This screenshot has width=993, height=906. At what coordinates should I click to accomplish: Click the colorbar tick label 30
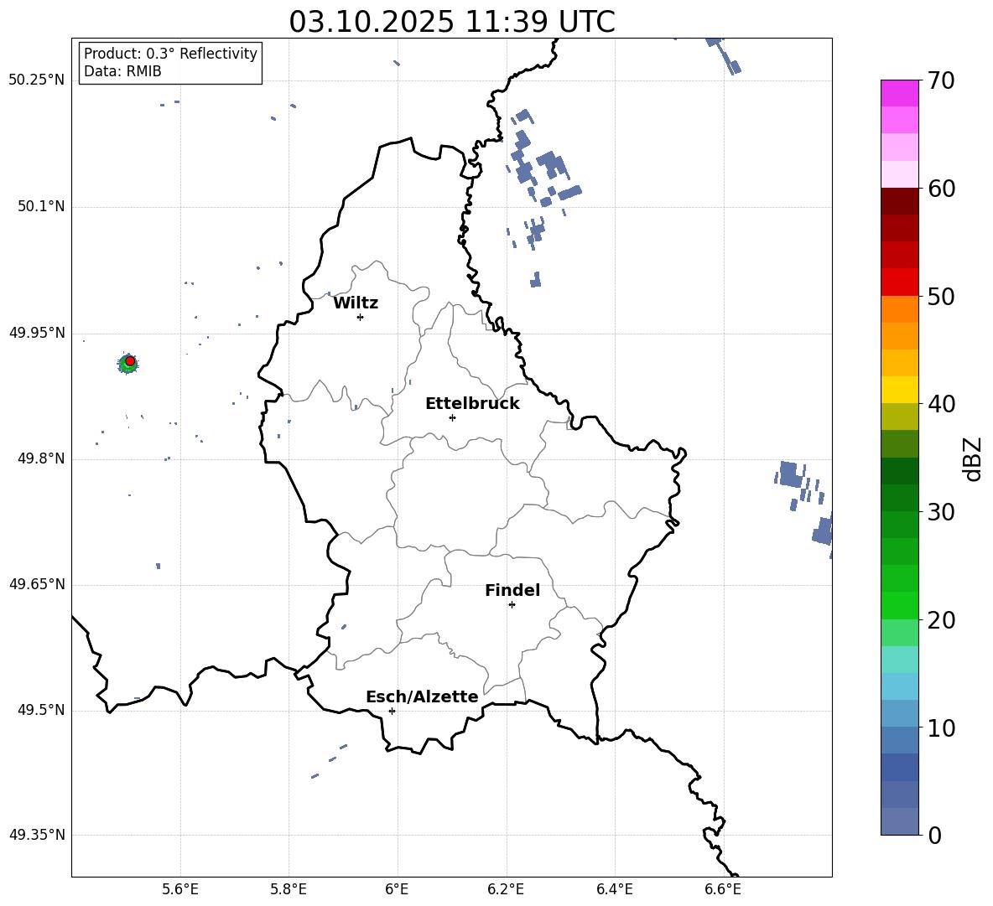(941, 512)
